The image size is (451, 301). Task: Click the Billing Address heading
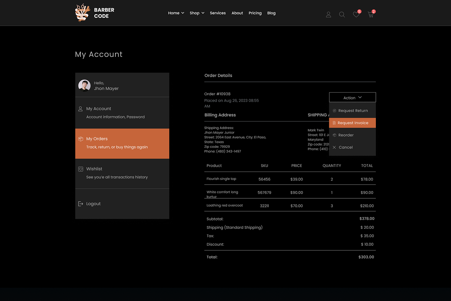[x=220, y=115]
